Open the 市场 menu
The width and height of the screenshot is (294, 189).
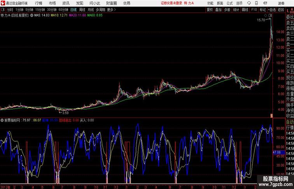pos(52,3)
